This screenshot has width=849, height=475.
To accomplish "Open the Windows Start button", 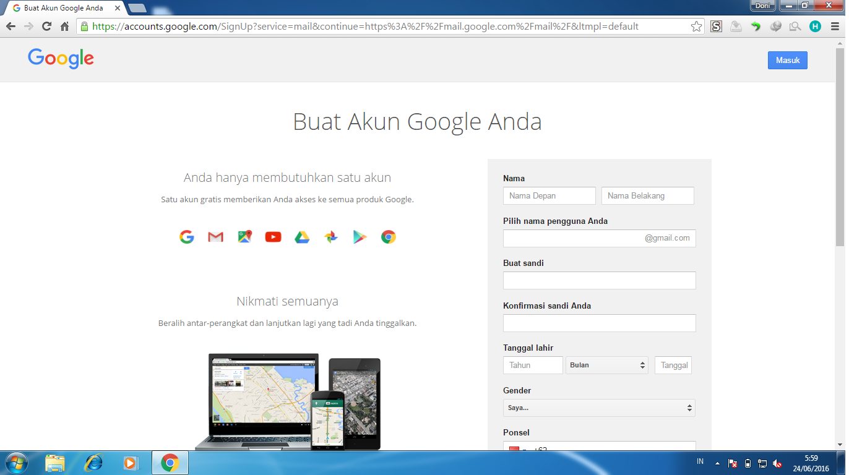I will (x=15, y=463).
